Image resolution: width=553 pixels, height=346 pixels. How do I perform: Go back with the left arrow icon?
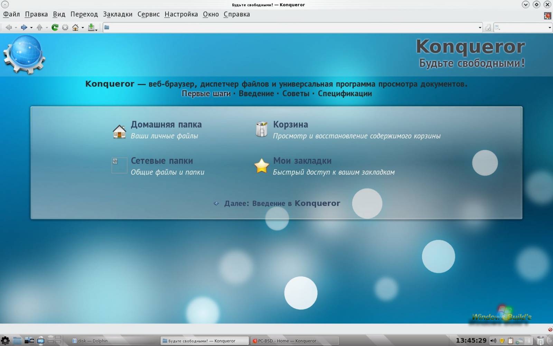[x=9, y=27]
